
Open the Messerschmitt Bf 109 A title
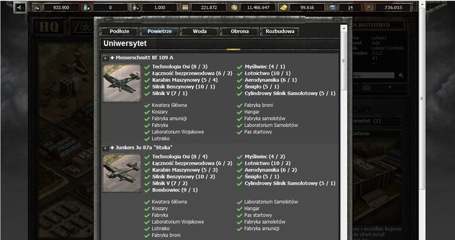(x=144, y=58)
